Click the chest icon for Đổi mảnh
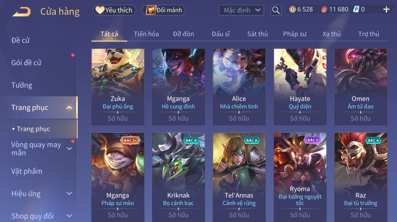The width and height of the screenshot is (397, 222). click(x=150, y=10)
